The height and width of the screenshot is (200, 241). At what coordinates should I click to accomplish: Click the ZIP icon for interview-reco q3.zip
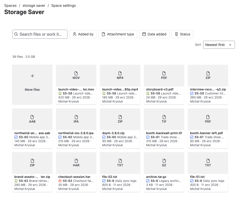[x=208, y=73]
